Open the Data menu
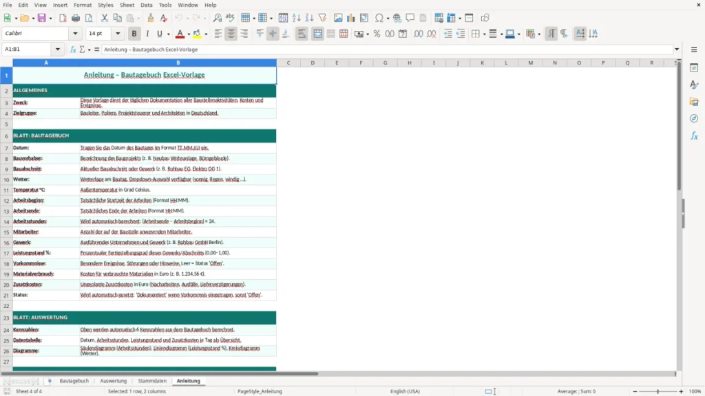705x396 pixels. tap(146, 5)
